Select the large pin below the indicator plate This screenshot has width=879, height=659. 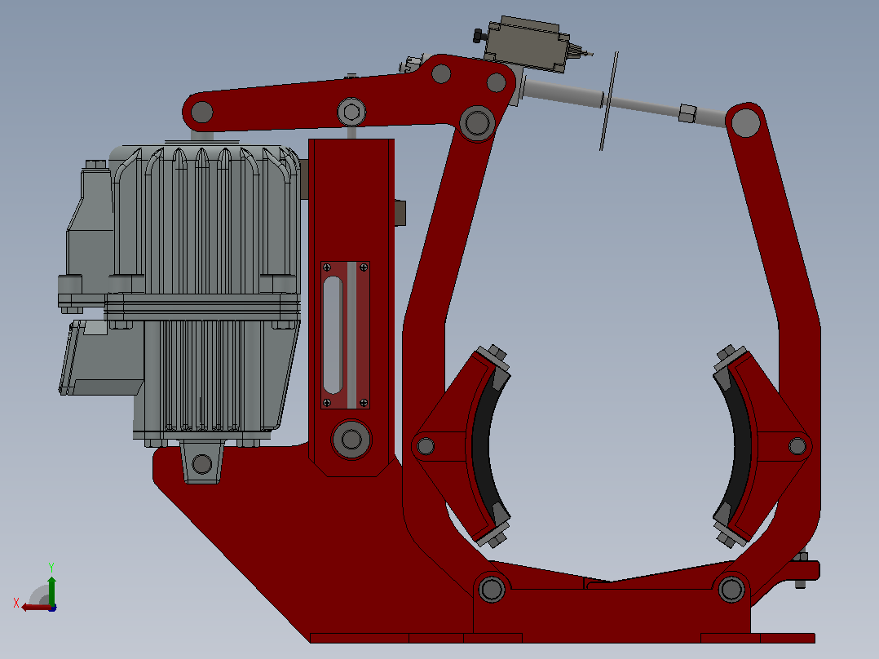(x=351, y=440)
